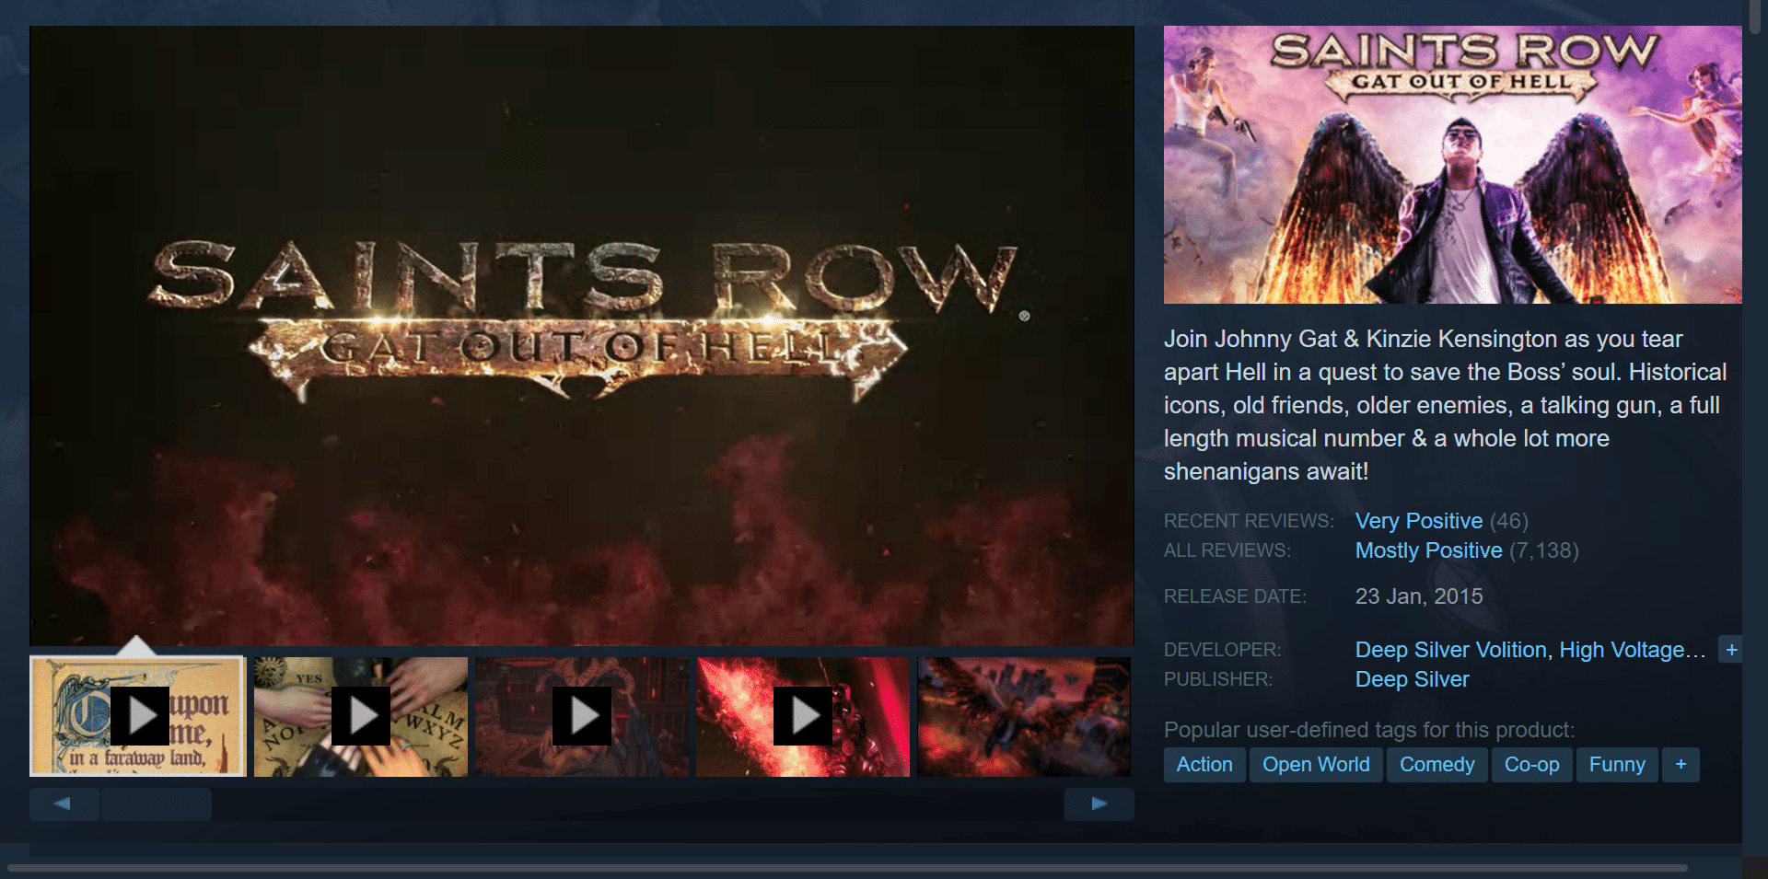The image size is (1768, 879).
Task: Open Very Positive recent reviews link
Action: (1418, 521)
